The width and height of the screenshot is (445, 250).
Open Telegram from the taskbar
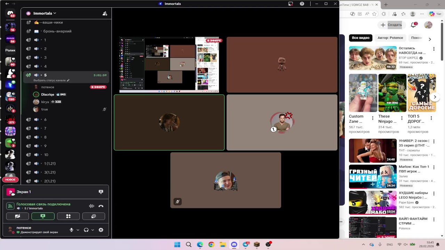(245, 244)
